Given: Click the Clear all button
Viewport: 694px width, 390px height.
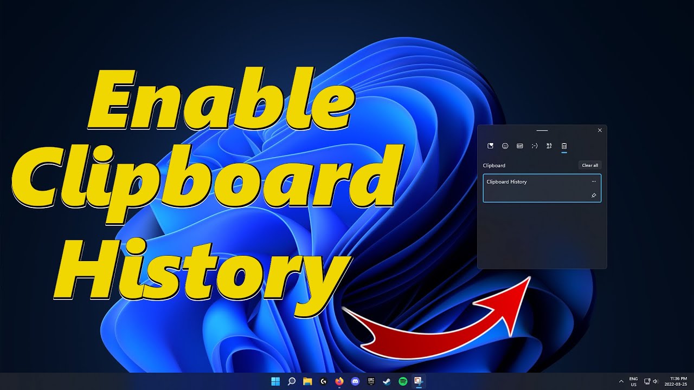Looking at the screenshot, I should coord(590,165).
